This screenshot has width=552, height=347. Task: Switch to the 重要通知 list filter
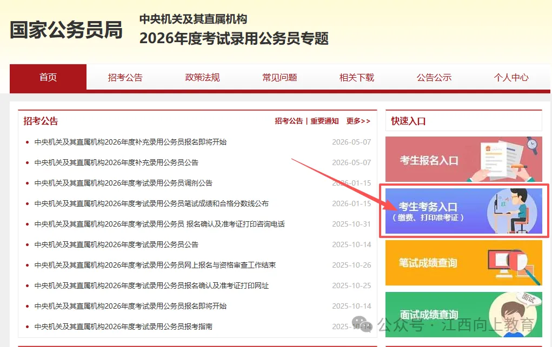pyautogui.click(x=324, y=121)
